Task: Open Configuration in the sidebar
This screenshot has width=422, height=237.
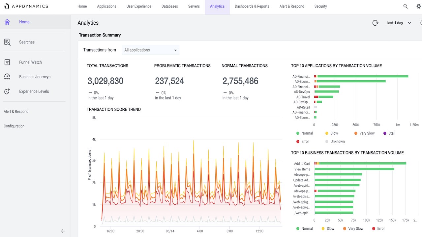Action: 14,126
